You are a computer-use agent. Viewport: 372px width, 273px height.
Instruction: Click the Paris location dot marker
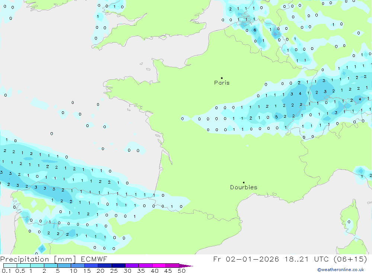tap(222, 78)
